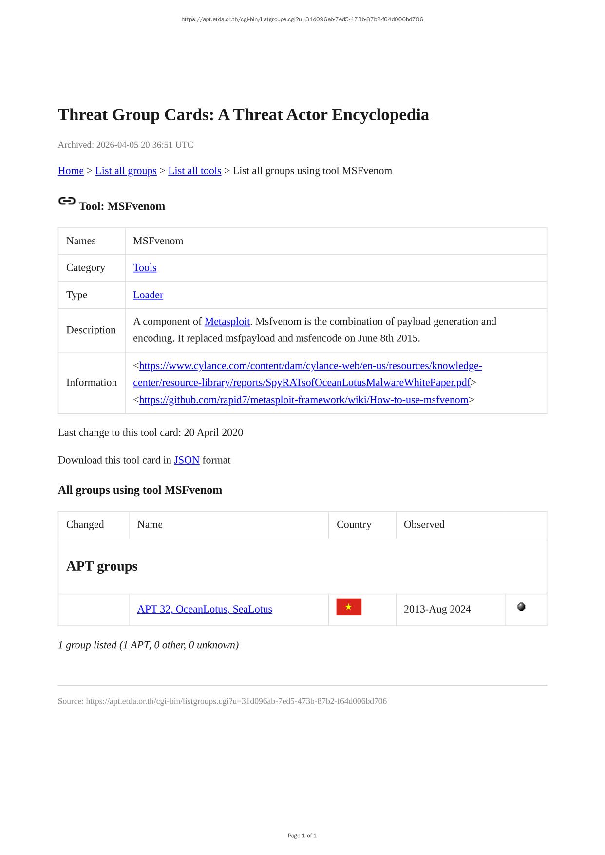Click the 2013-Aug 2024 observed cell
Image resolution: width=605 pixels, height=855 pixels.
tap(437, 609)
